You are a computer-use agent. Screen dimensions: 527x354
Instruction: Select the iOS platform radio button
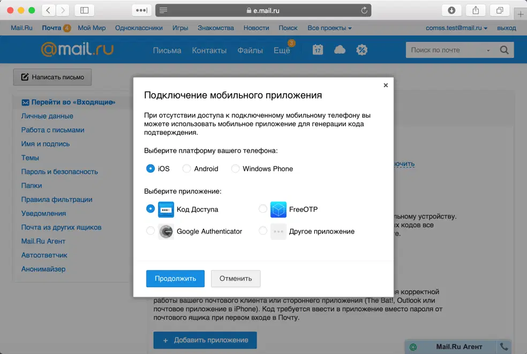click(150, 168)
